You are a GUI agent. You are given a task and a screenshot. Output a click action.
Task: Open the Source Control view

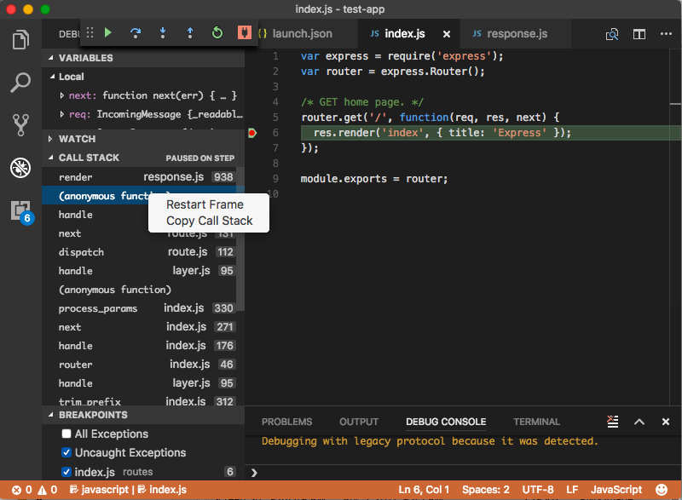(20, 125)
